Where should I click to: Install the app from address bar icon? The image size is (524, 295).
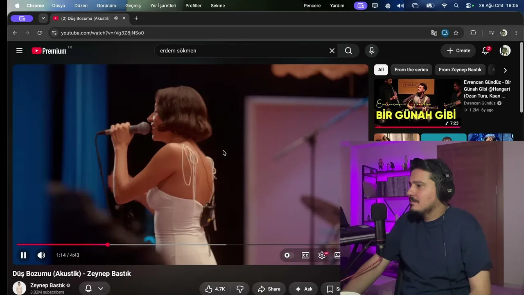point(445,33)
